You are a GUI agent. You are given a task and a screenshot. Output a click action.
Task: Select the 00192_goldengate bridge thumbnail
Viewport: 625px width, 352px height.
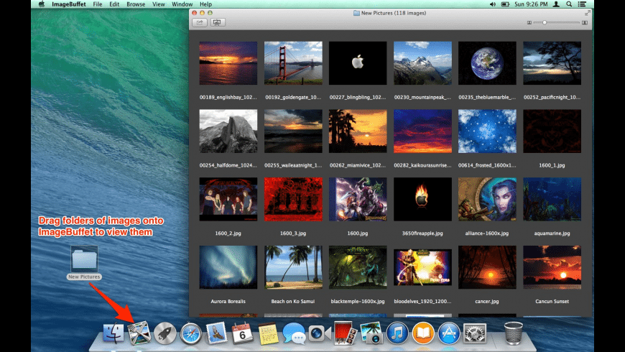click(293, 63)
